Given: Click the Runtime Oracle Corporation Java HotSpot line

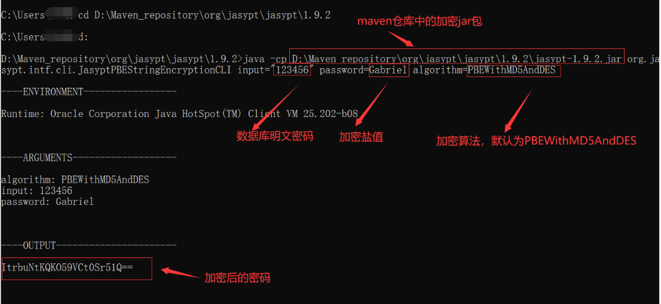Looking at the screenshot, I should coord(179,113).
